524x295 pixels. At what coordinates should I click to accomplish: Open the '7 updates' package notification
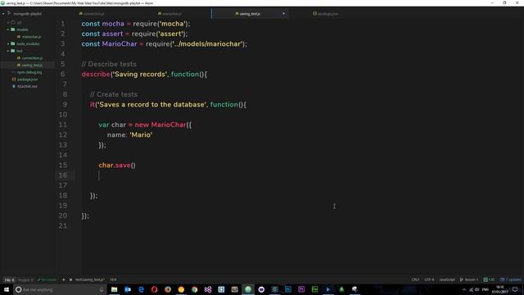(510, 279)
